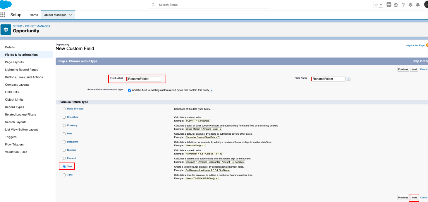This screenshot has width=428, height=202.
Task: Select the Date/Time return type radio
Action: click(x=64, y=142)
